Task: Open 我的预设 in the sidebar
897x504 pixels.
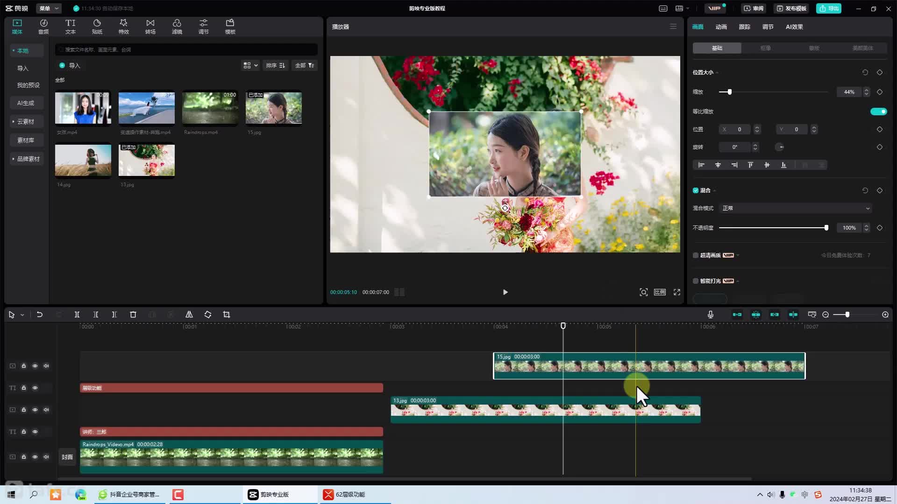Action: point(28,85)
